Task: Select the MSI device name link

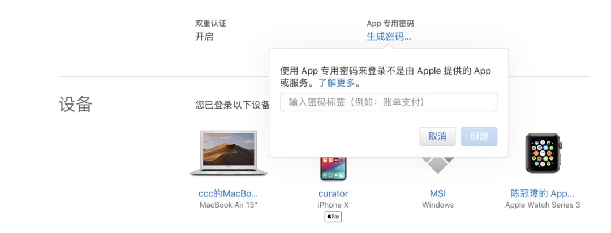Action: pyautogui.click(x=438, y=193)
